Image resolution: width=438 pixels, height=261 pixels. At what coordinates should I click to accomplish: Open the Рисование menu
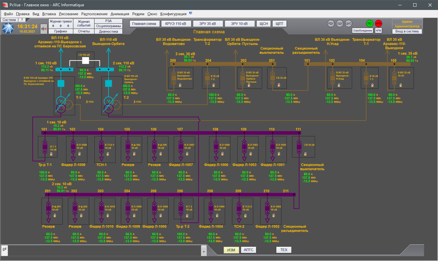tap(68, 14)
